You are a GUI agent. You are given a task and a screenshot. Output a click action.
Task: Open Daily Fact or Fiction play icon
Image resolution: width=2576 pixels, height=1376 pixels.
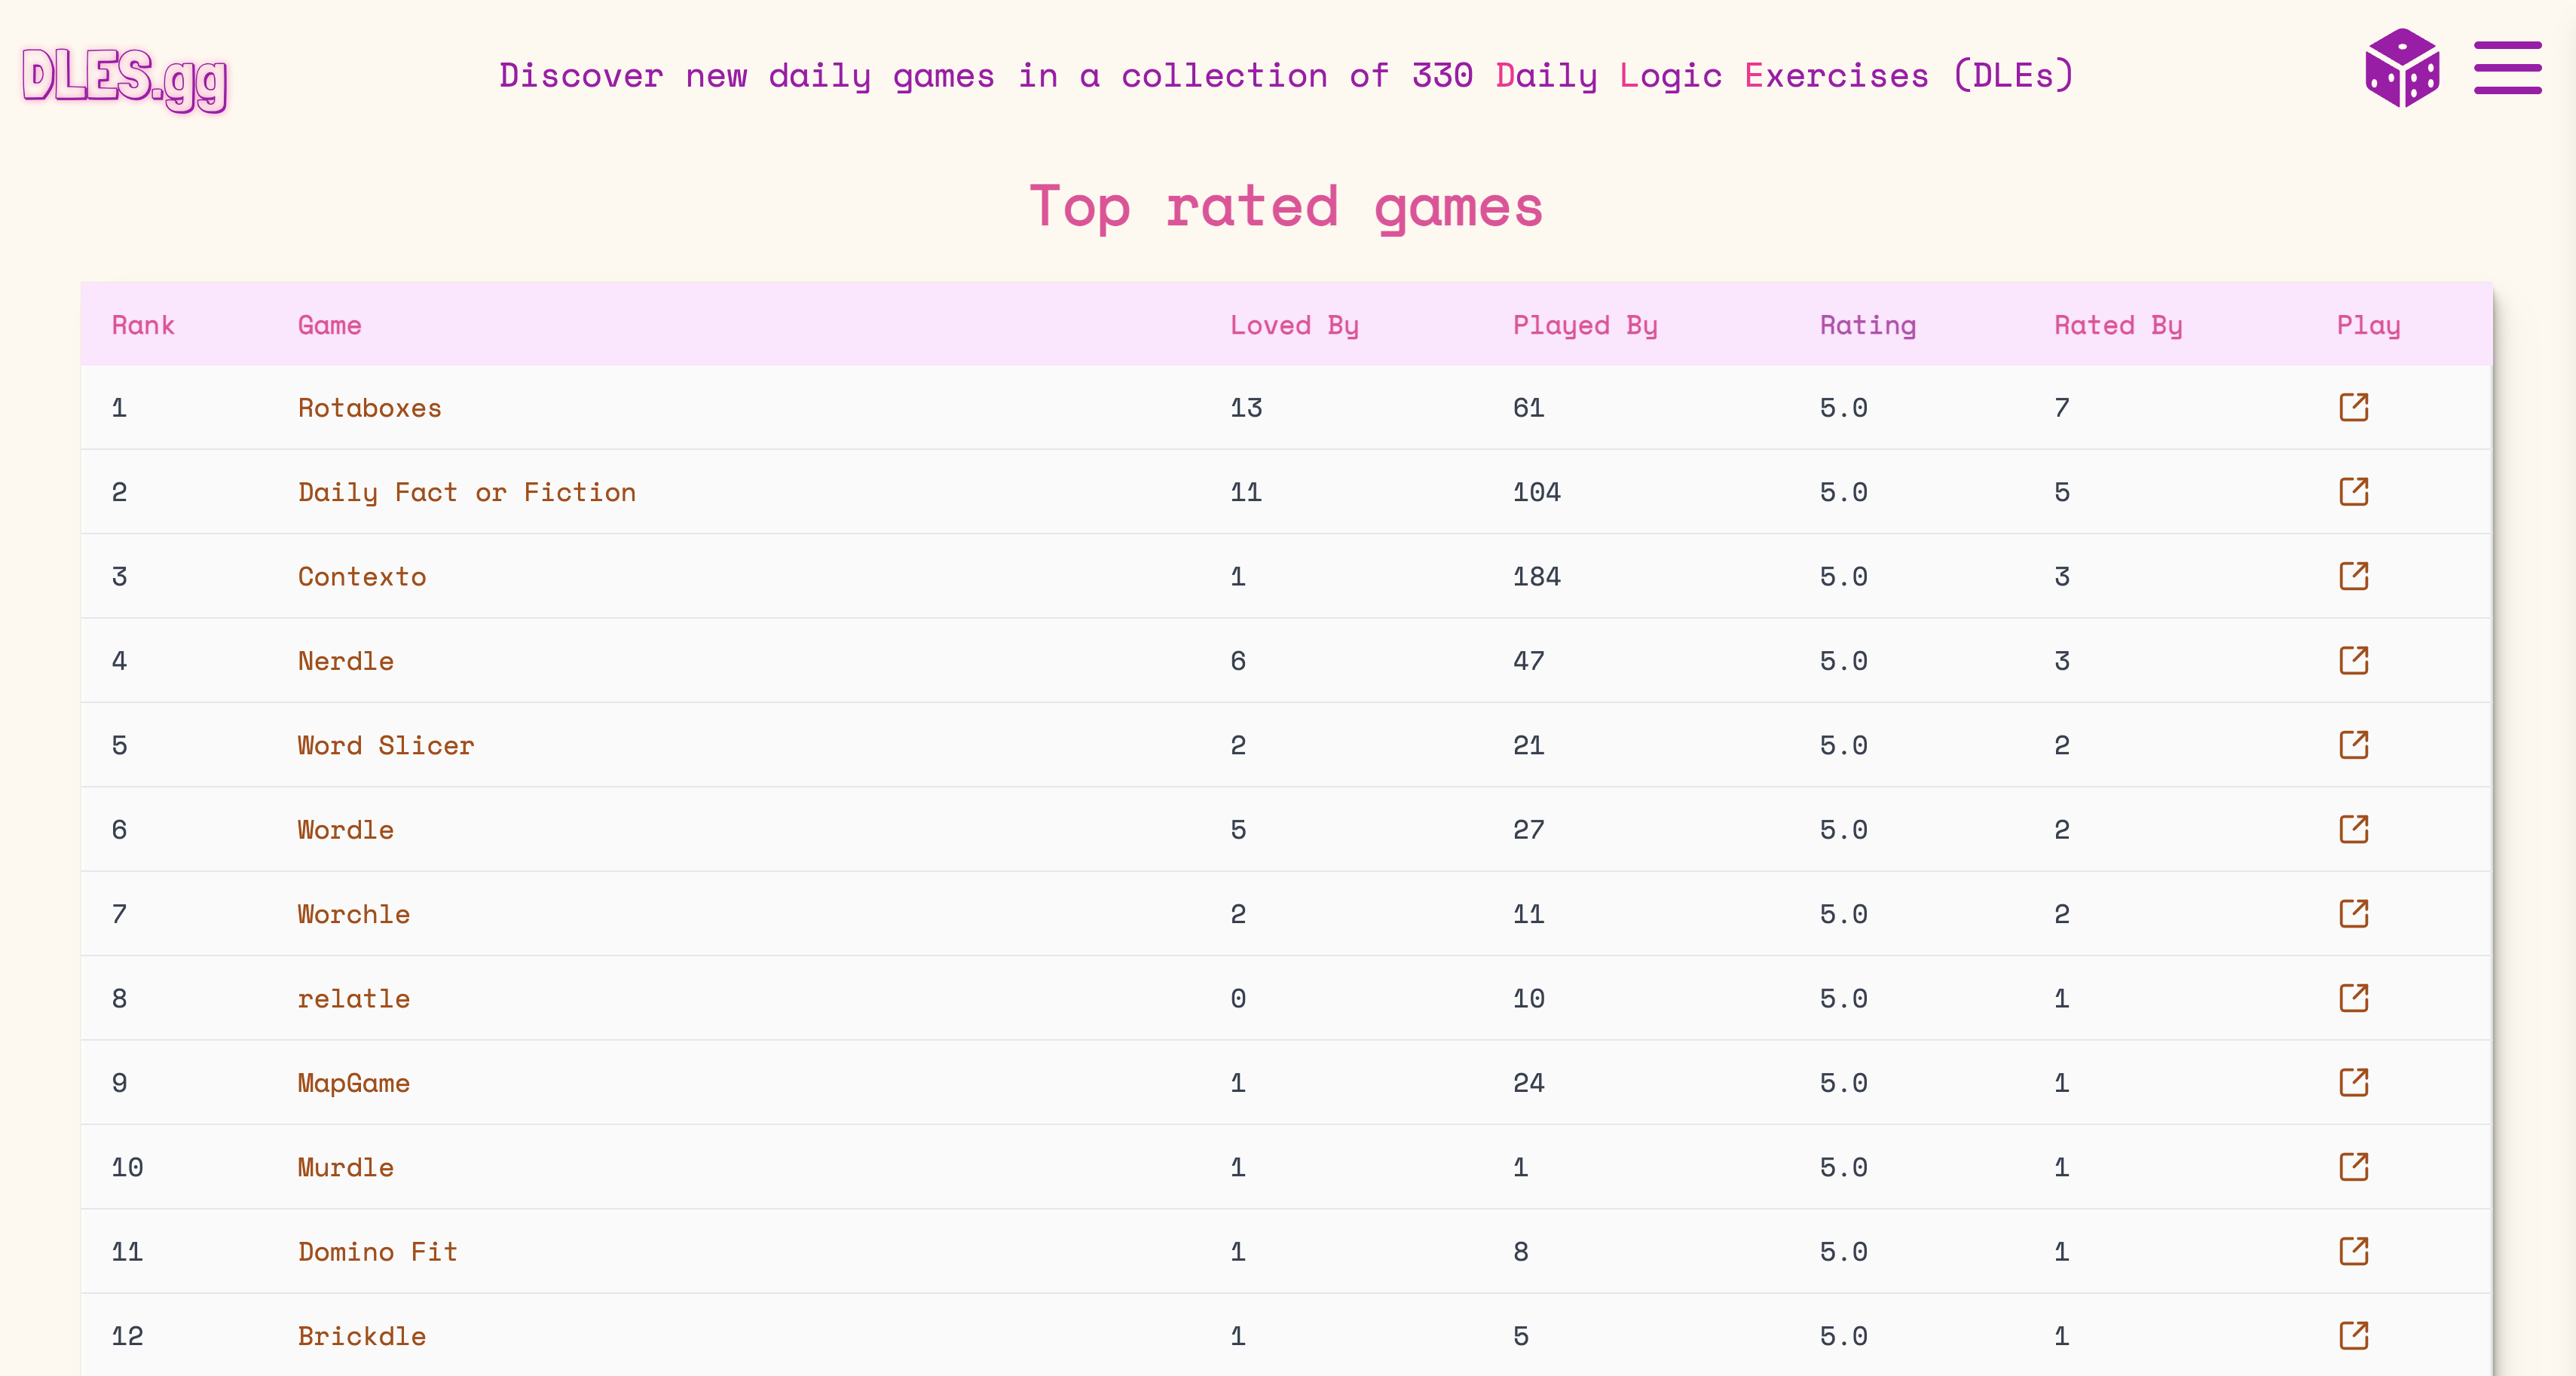2354,491
